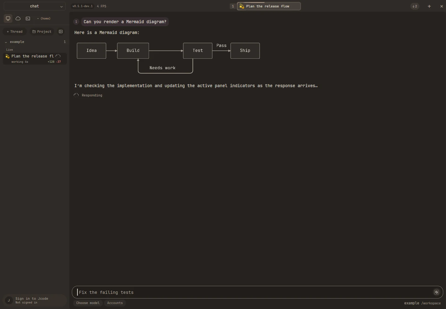This screenshot has height=309, width=446.
Task: Click the ~ (home) directory label
Action: [44, 19]
